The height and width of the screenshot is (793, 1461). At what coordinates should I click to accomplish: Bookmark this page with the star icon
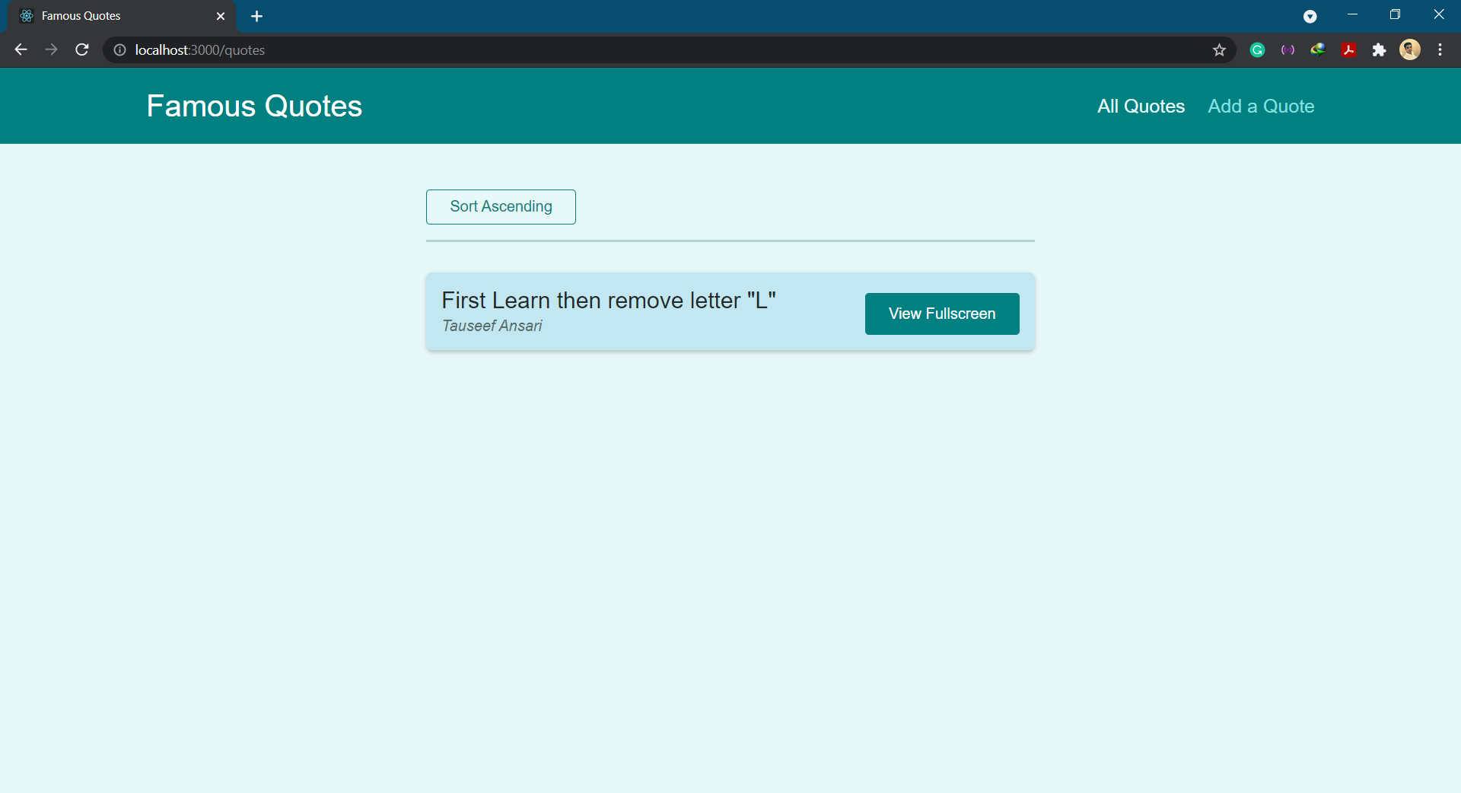pyautogui.click(x=1219, y=50)
